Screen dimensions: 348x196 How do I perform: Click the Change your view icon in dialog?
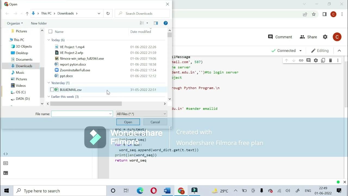[142, 23]
